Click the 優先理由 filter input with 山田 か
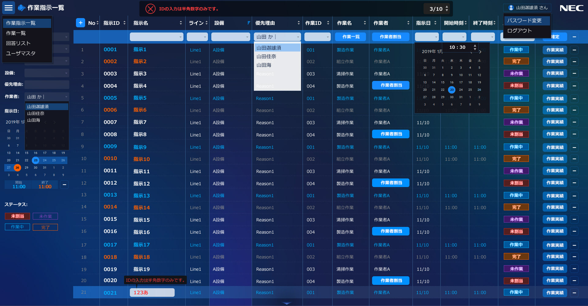Viewport: 588px width, 306px height. pyautogui.click(x=277, y=37)
